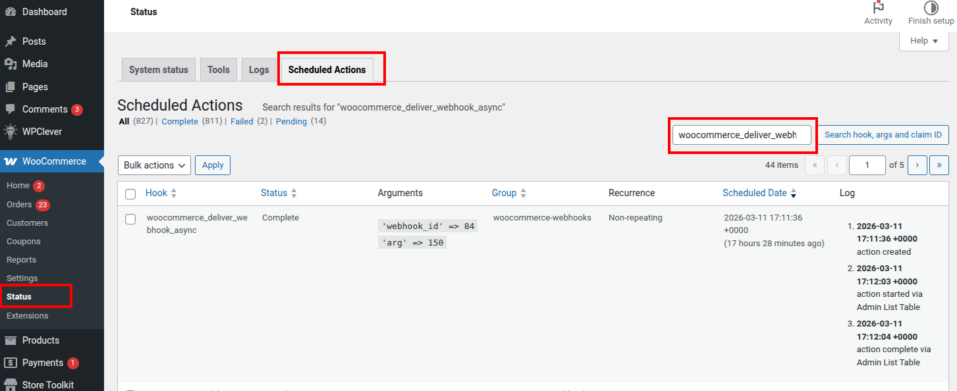Open the Activity flag icon
The height and width of the screenshot is (391, 957).
878,8
